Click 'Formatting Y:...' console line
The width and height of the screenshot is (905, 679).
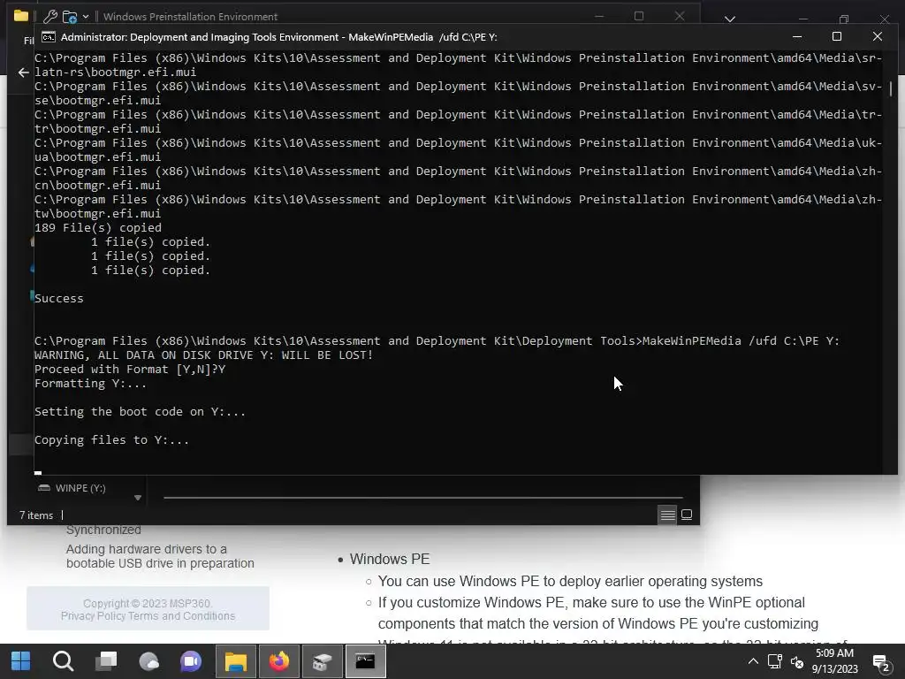(90, 384)
